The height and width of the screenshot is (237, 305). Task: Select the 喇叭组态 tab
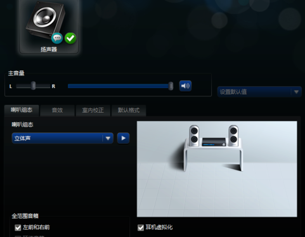[x=22, y=110]
